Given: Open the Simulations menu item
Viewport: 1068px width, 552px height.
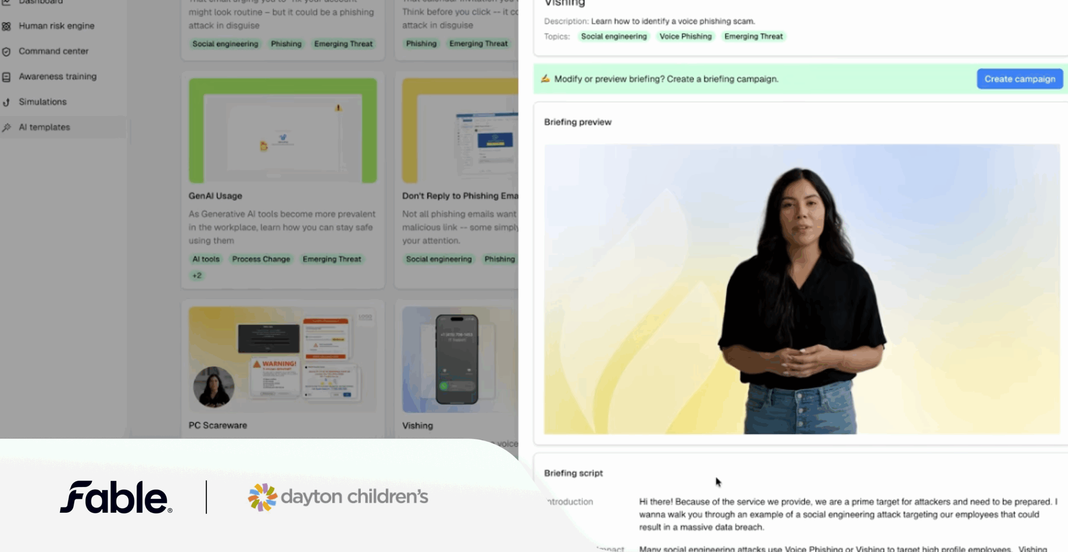Looking at the screenshot, I should [43, 102].
